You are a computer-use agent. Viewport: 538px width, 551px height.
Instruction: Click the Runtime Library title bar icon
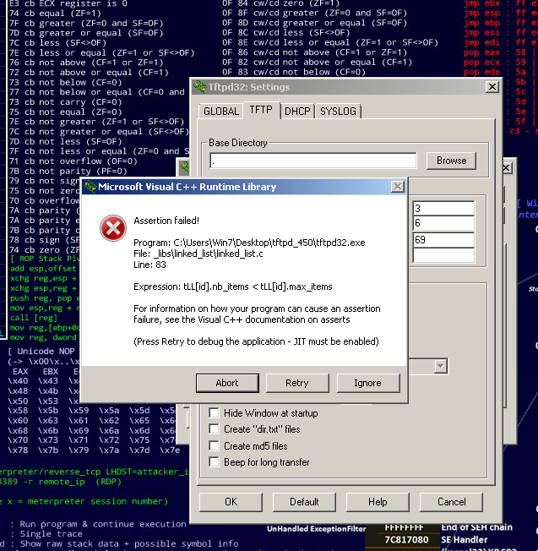(x=90, y=187)
